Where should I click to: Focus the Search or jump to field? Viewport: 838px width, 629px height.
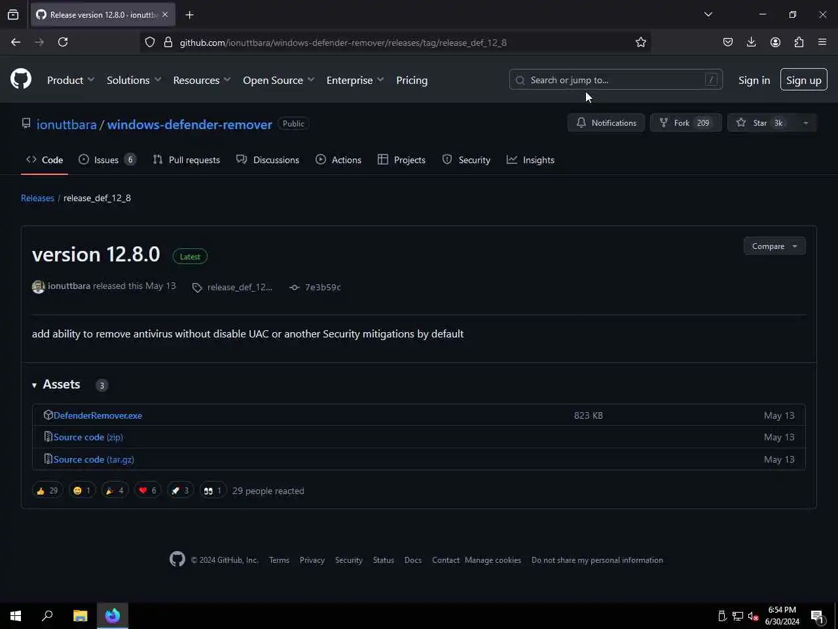pos(616,80)
